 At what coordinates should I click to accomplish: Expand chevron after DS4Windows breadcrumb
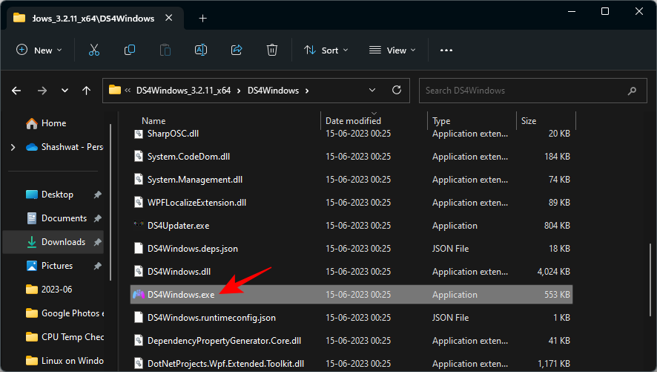point(307,91)
